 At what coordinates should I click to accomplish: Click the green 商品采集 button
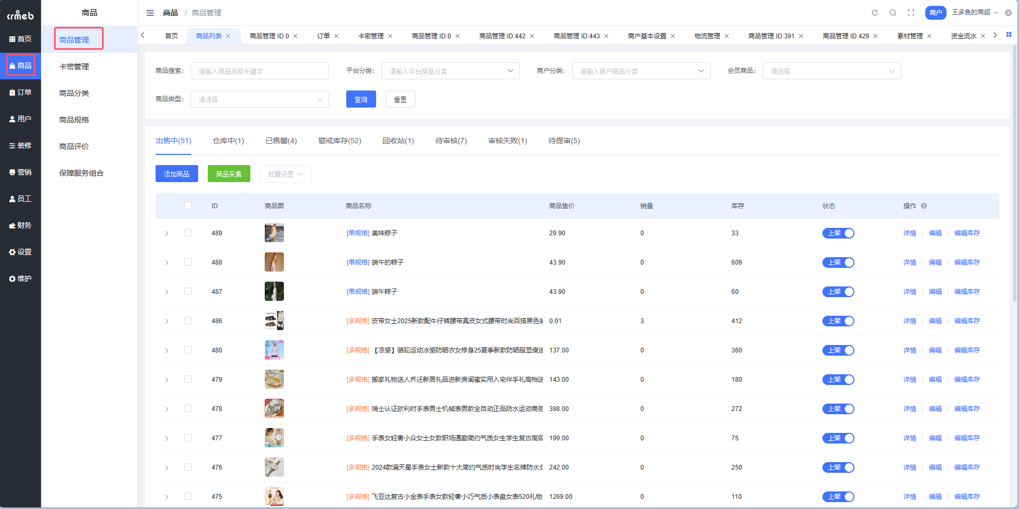coord(229,174)
